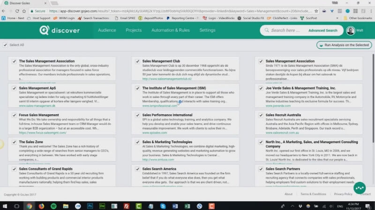Screen dimensions: 375x210
Task: Open Skype from the taskbar
Action: point(163,206)
